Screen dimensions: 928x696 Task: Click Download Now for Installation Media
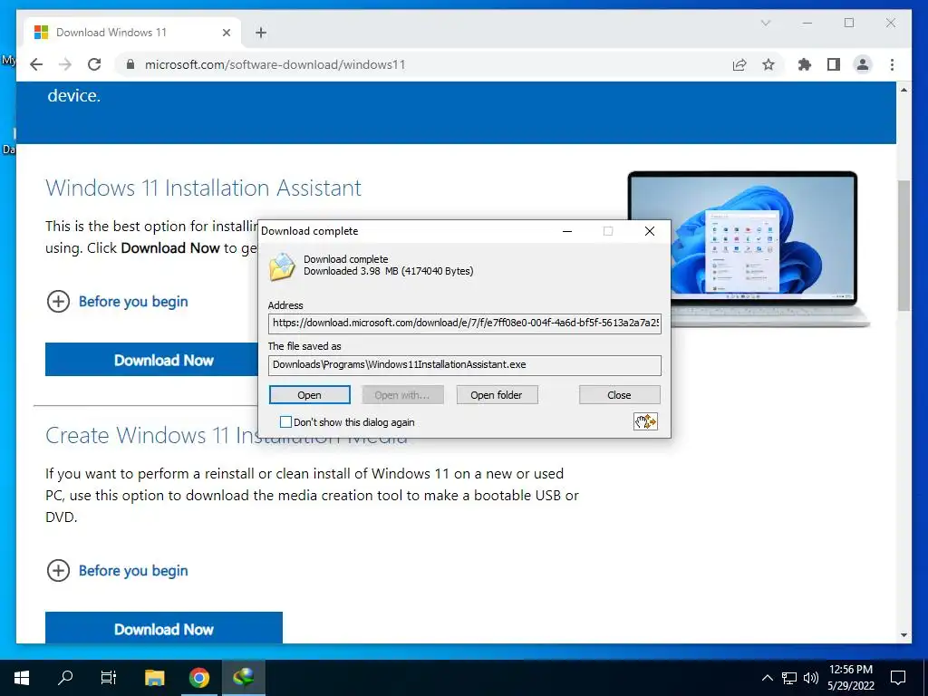point(164,627)
